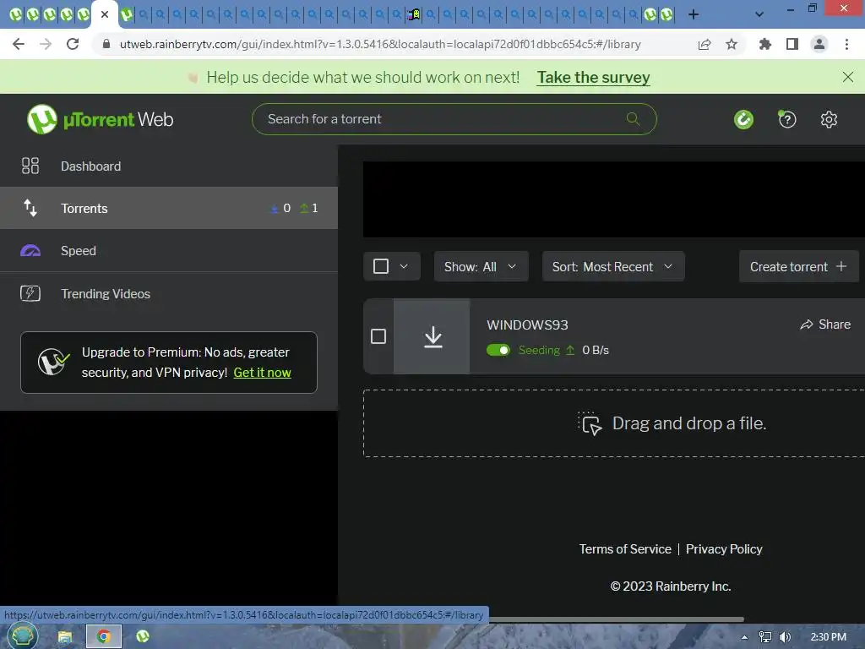The width and height of the screenshot is (865, 649).
Task: Open the browser extensions puzzle icon
Action: tap(764, 44)
